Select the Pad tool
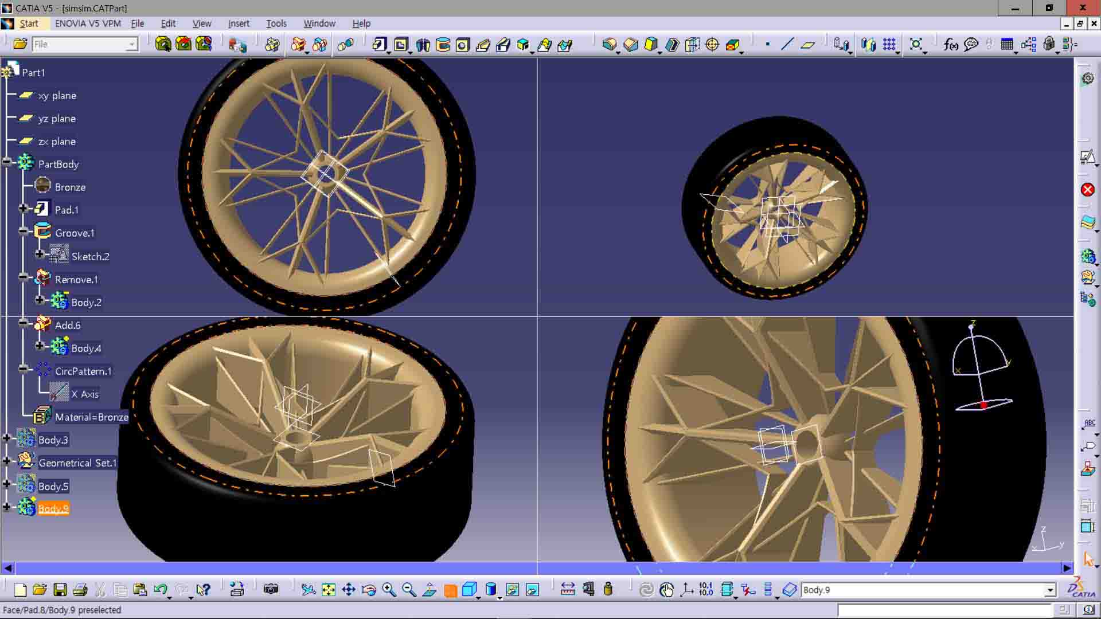Screen dimensions: 1101x619 [380, 44]
